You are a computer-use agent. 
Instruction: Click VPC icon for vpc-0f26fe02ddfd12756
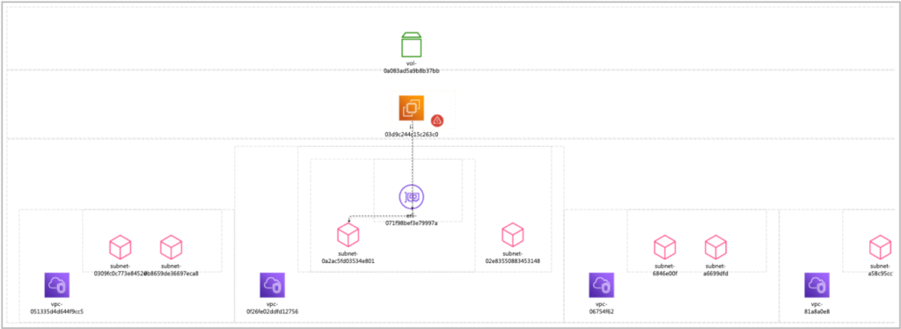272,285
